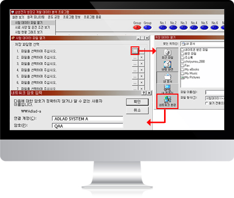The width and height of the screenshot is (234, 198).
Task: Select the No.1 blue indicator button
Action: pos(163,27)
